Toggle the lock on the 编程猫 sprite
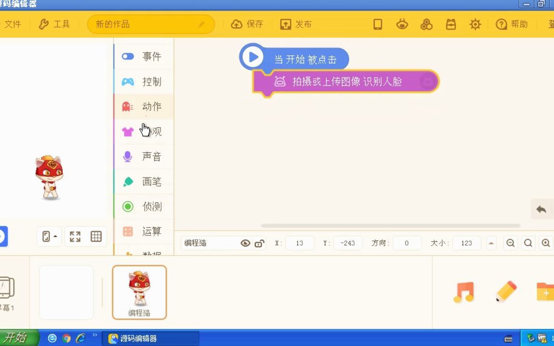The height and width of the screenshot is (346, 554). pos(260,243)
